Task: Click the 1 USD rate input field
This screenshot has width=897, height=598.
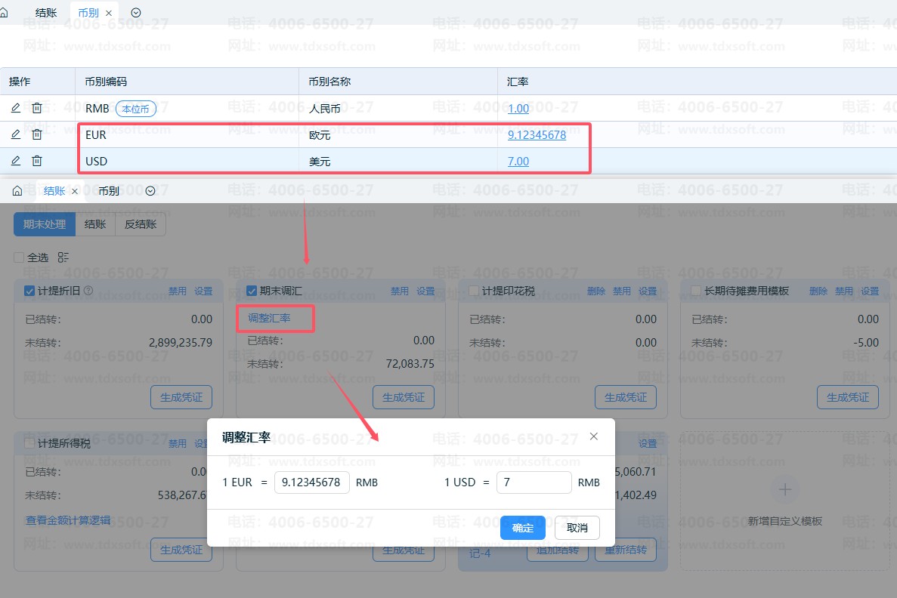Action: tap(534, 482)
